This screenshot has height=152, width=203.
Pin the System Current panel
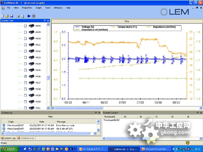pos(198,113)
